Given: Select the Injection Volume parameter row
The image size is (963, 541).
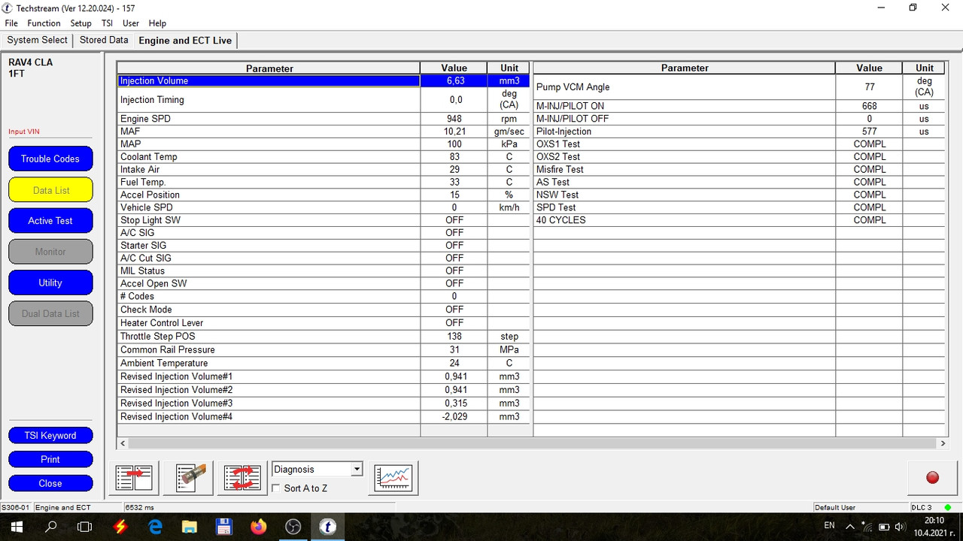Looking at the screenshot, I should pos(324,80).
